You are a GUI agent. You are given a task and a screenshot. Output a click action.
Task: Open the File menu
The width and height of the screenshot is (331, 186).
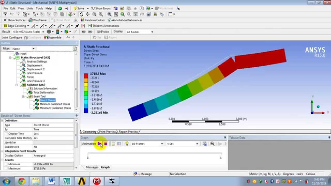click(5, 9)
